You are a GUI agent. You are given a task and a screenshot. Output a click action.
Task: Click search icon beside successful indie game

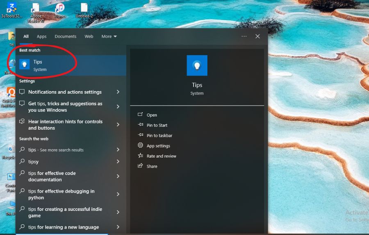pyautogui.click(x=22, y=209)
